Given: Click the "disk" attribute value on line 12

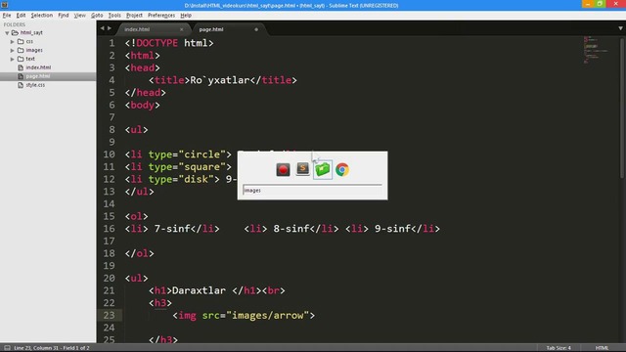Looking at the screenshot, I should click(x=196, y=179).
